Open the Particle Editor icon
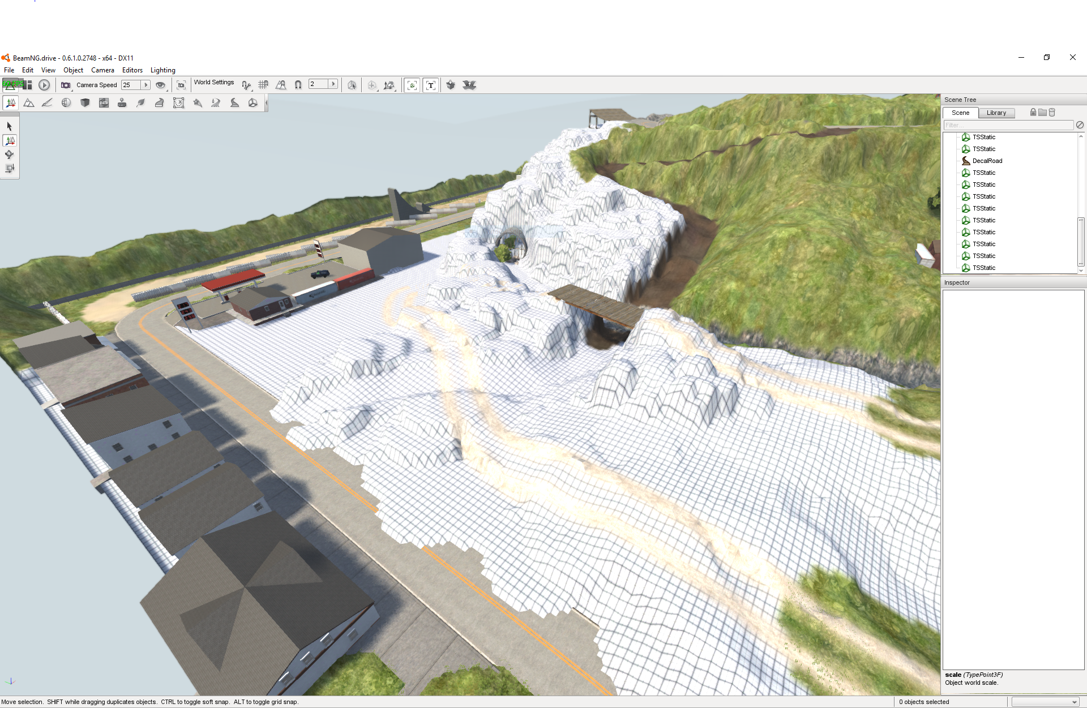This screenshot has height=708, width=1087. 197,103
